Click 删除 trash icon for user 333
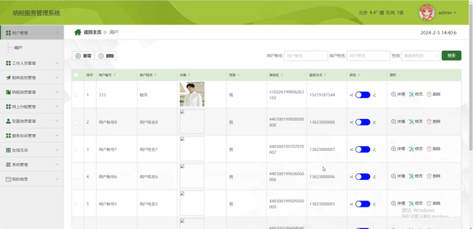Viewport: 473px width, 229px height. click(x=429, y=94)
